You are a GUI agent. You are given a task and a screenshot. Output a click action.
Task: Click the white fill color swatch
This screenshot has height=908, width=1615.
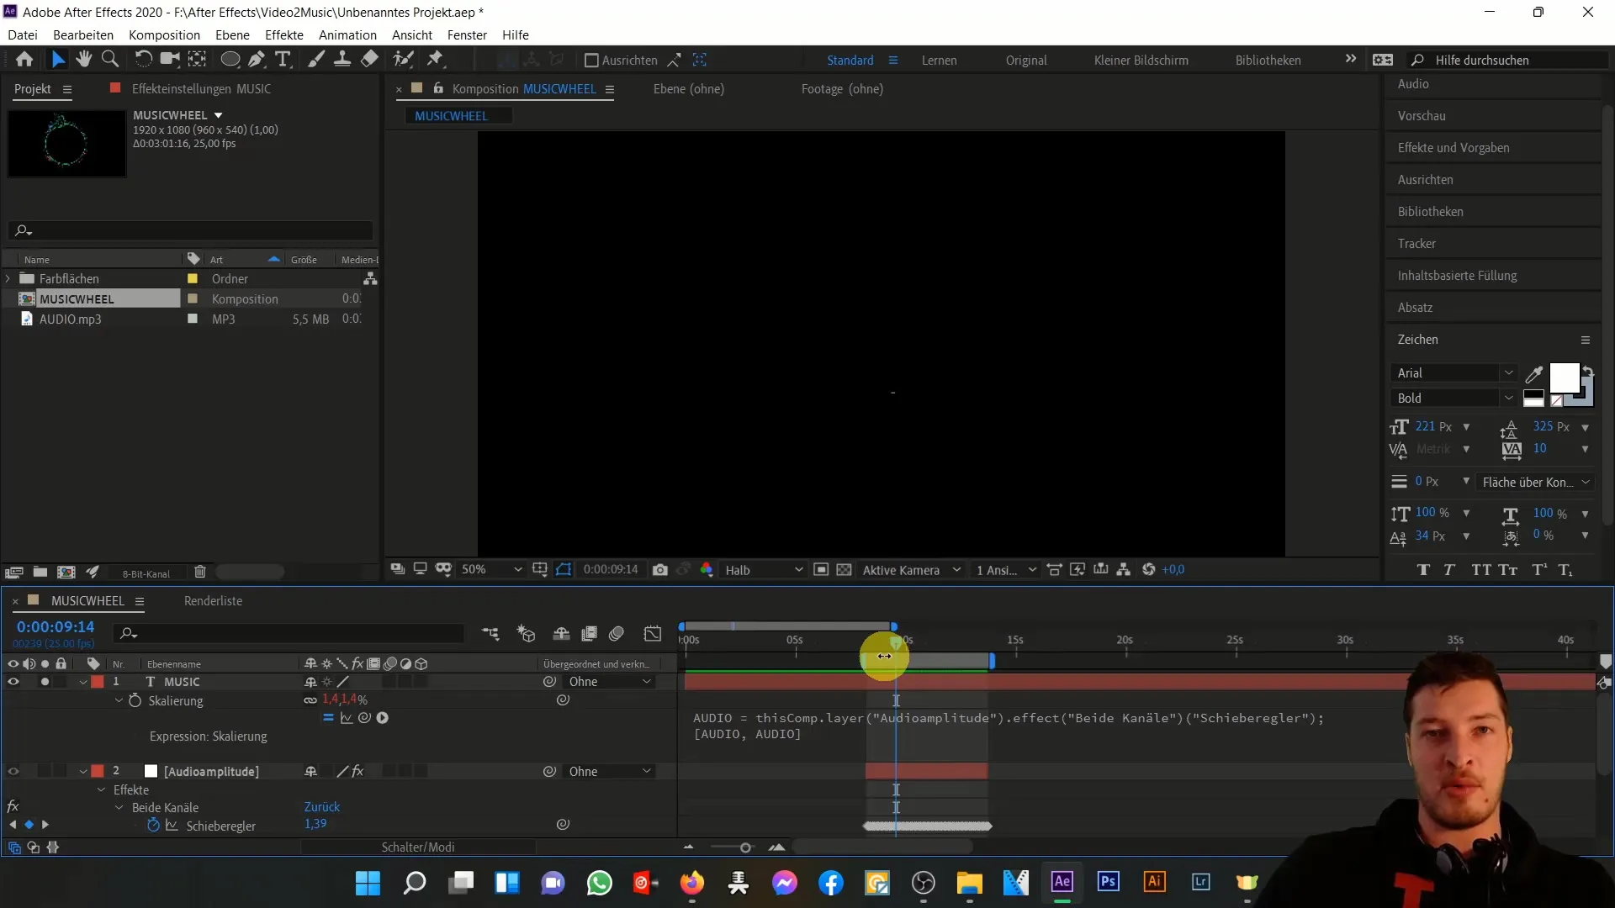tap(1564, 378)
